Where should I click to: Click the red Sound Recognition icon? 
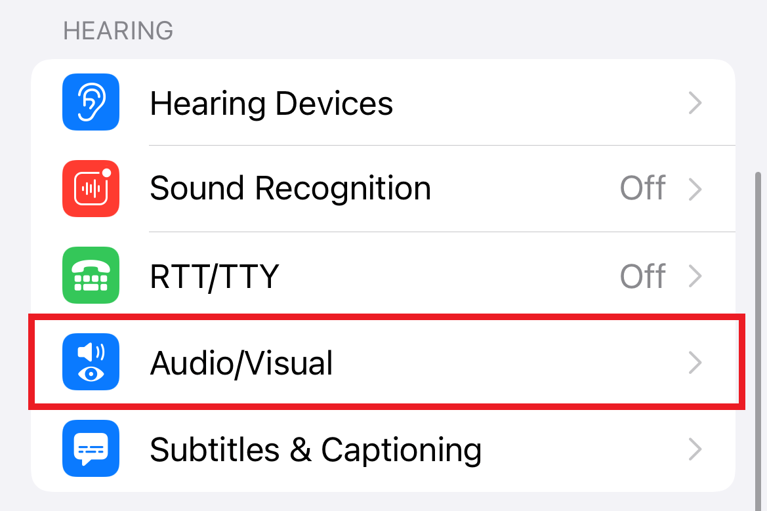(x=91, y=188)
